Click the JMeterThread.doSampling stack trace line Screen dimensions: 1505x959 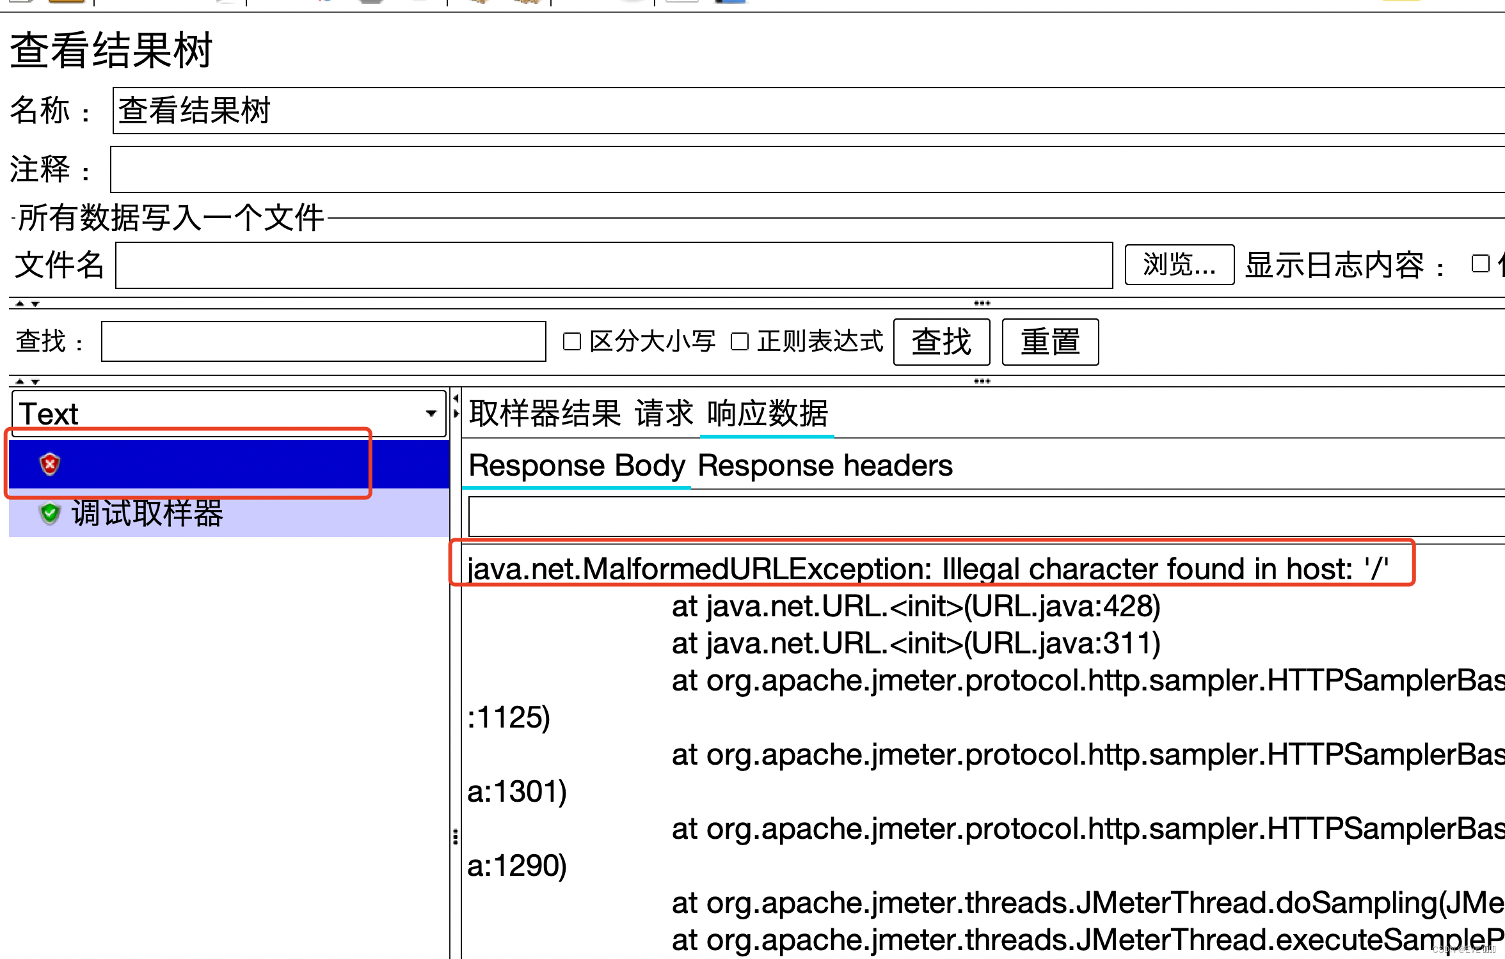[1088, 903]
